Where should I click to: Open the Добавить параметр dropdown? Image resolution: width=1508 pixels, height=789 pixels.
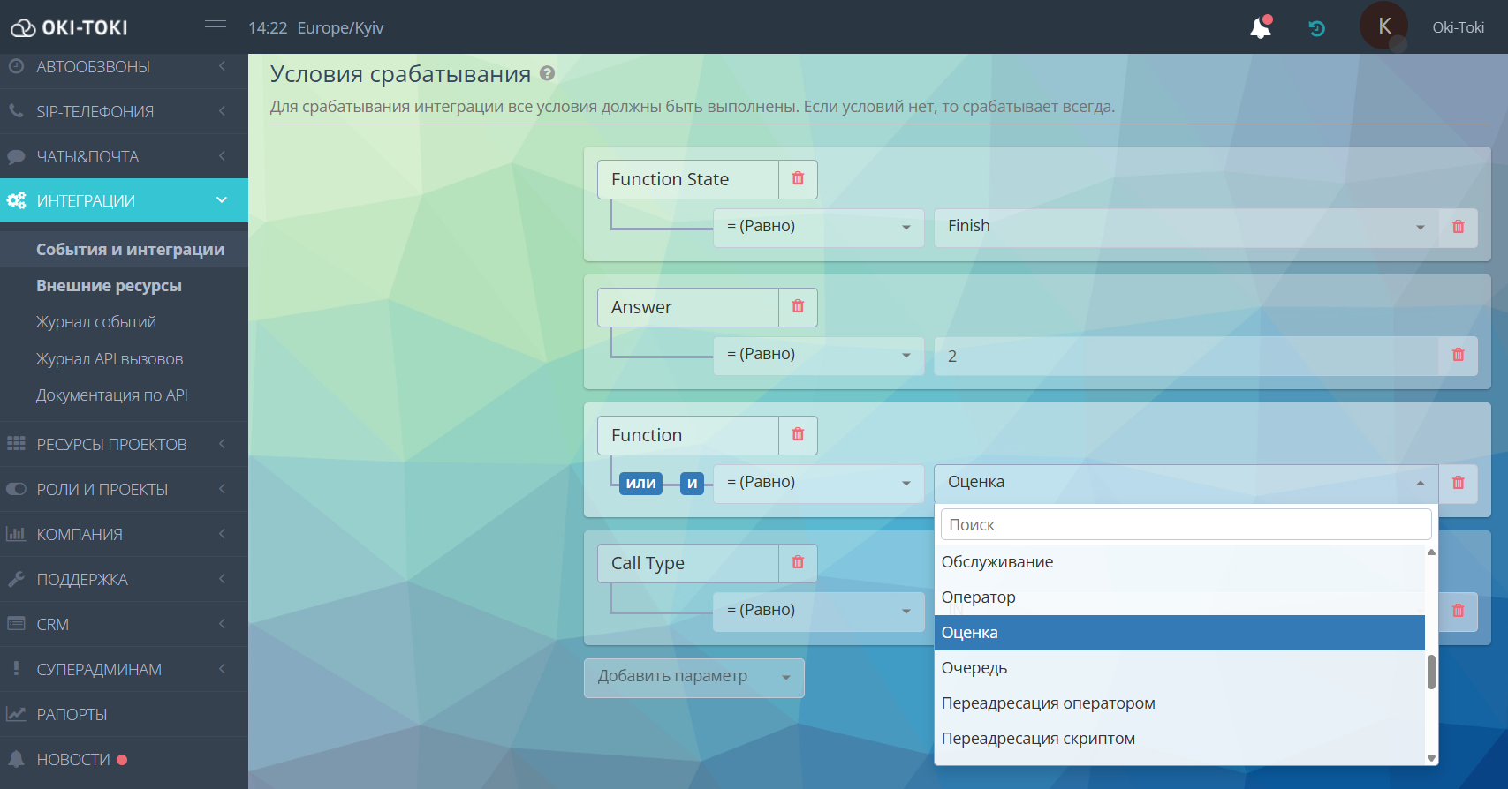click(693, 678)
